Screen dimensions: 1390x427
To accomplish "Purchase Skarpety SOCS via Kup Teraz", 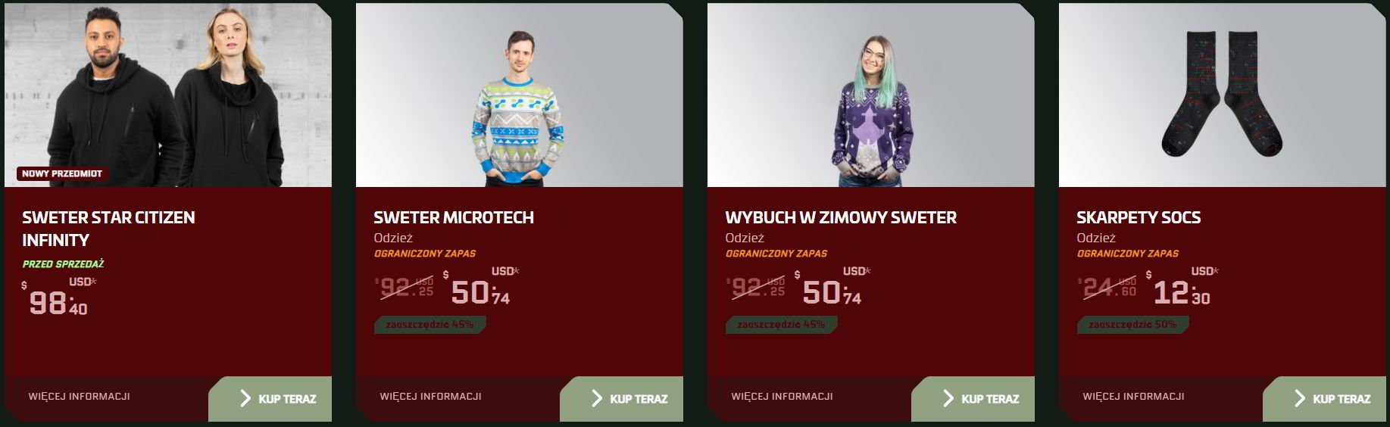I will point(1325,399).
